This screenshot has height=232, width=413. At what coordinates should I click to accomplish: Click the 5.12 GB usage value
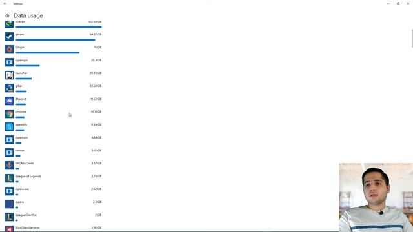(96, 150)
